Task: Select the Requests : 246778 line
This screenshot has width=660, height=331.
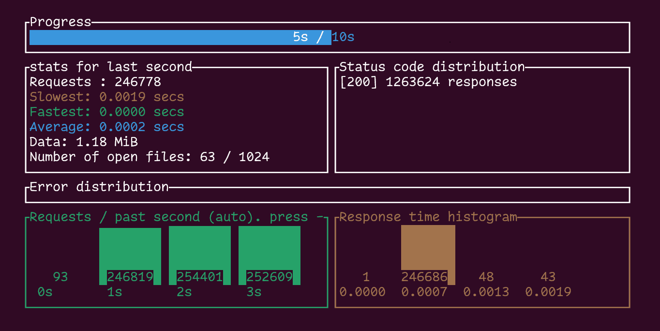Action: (95, 82)
